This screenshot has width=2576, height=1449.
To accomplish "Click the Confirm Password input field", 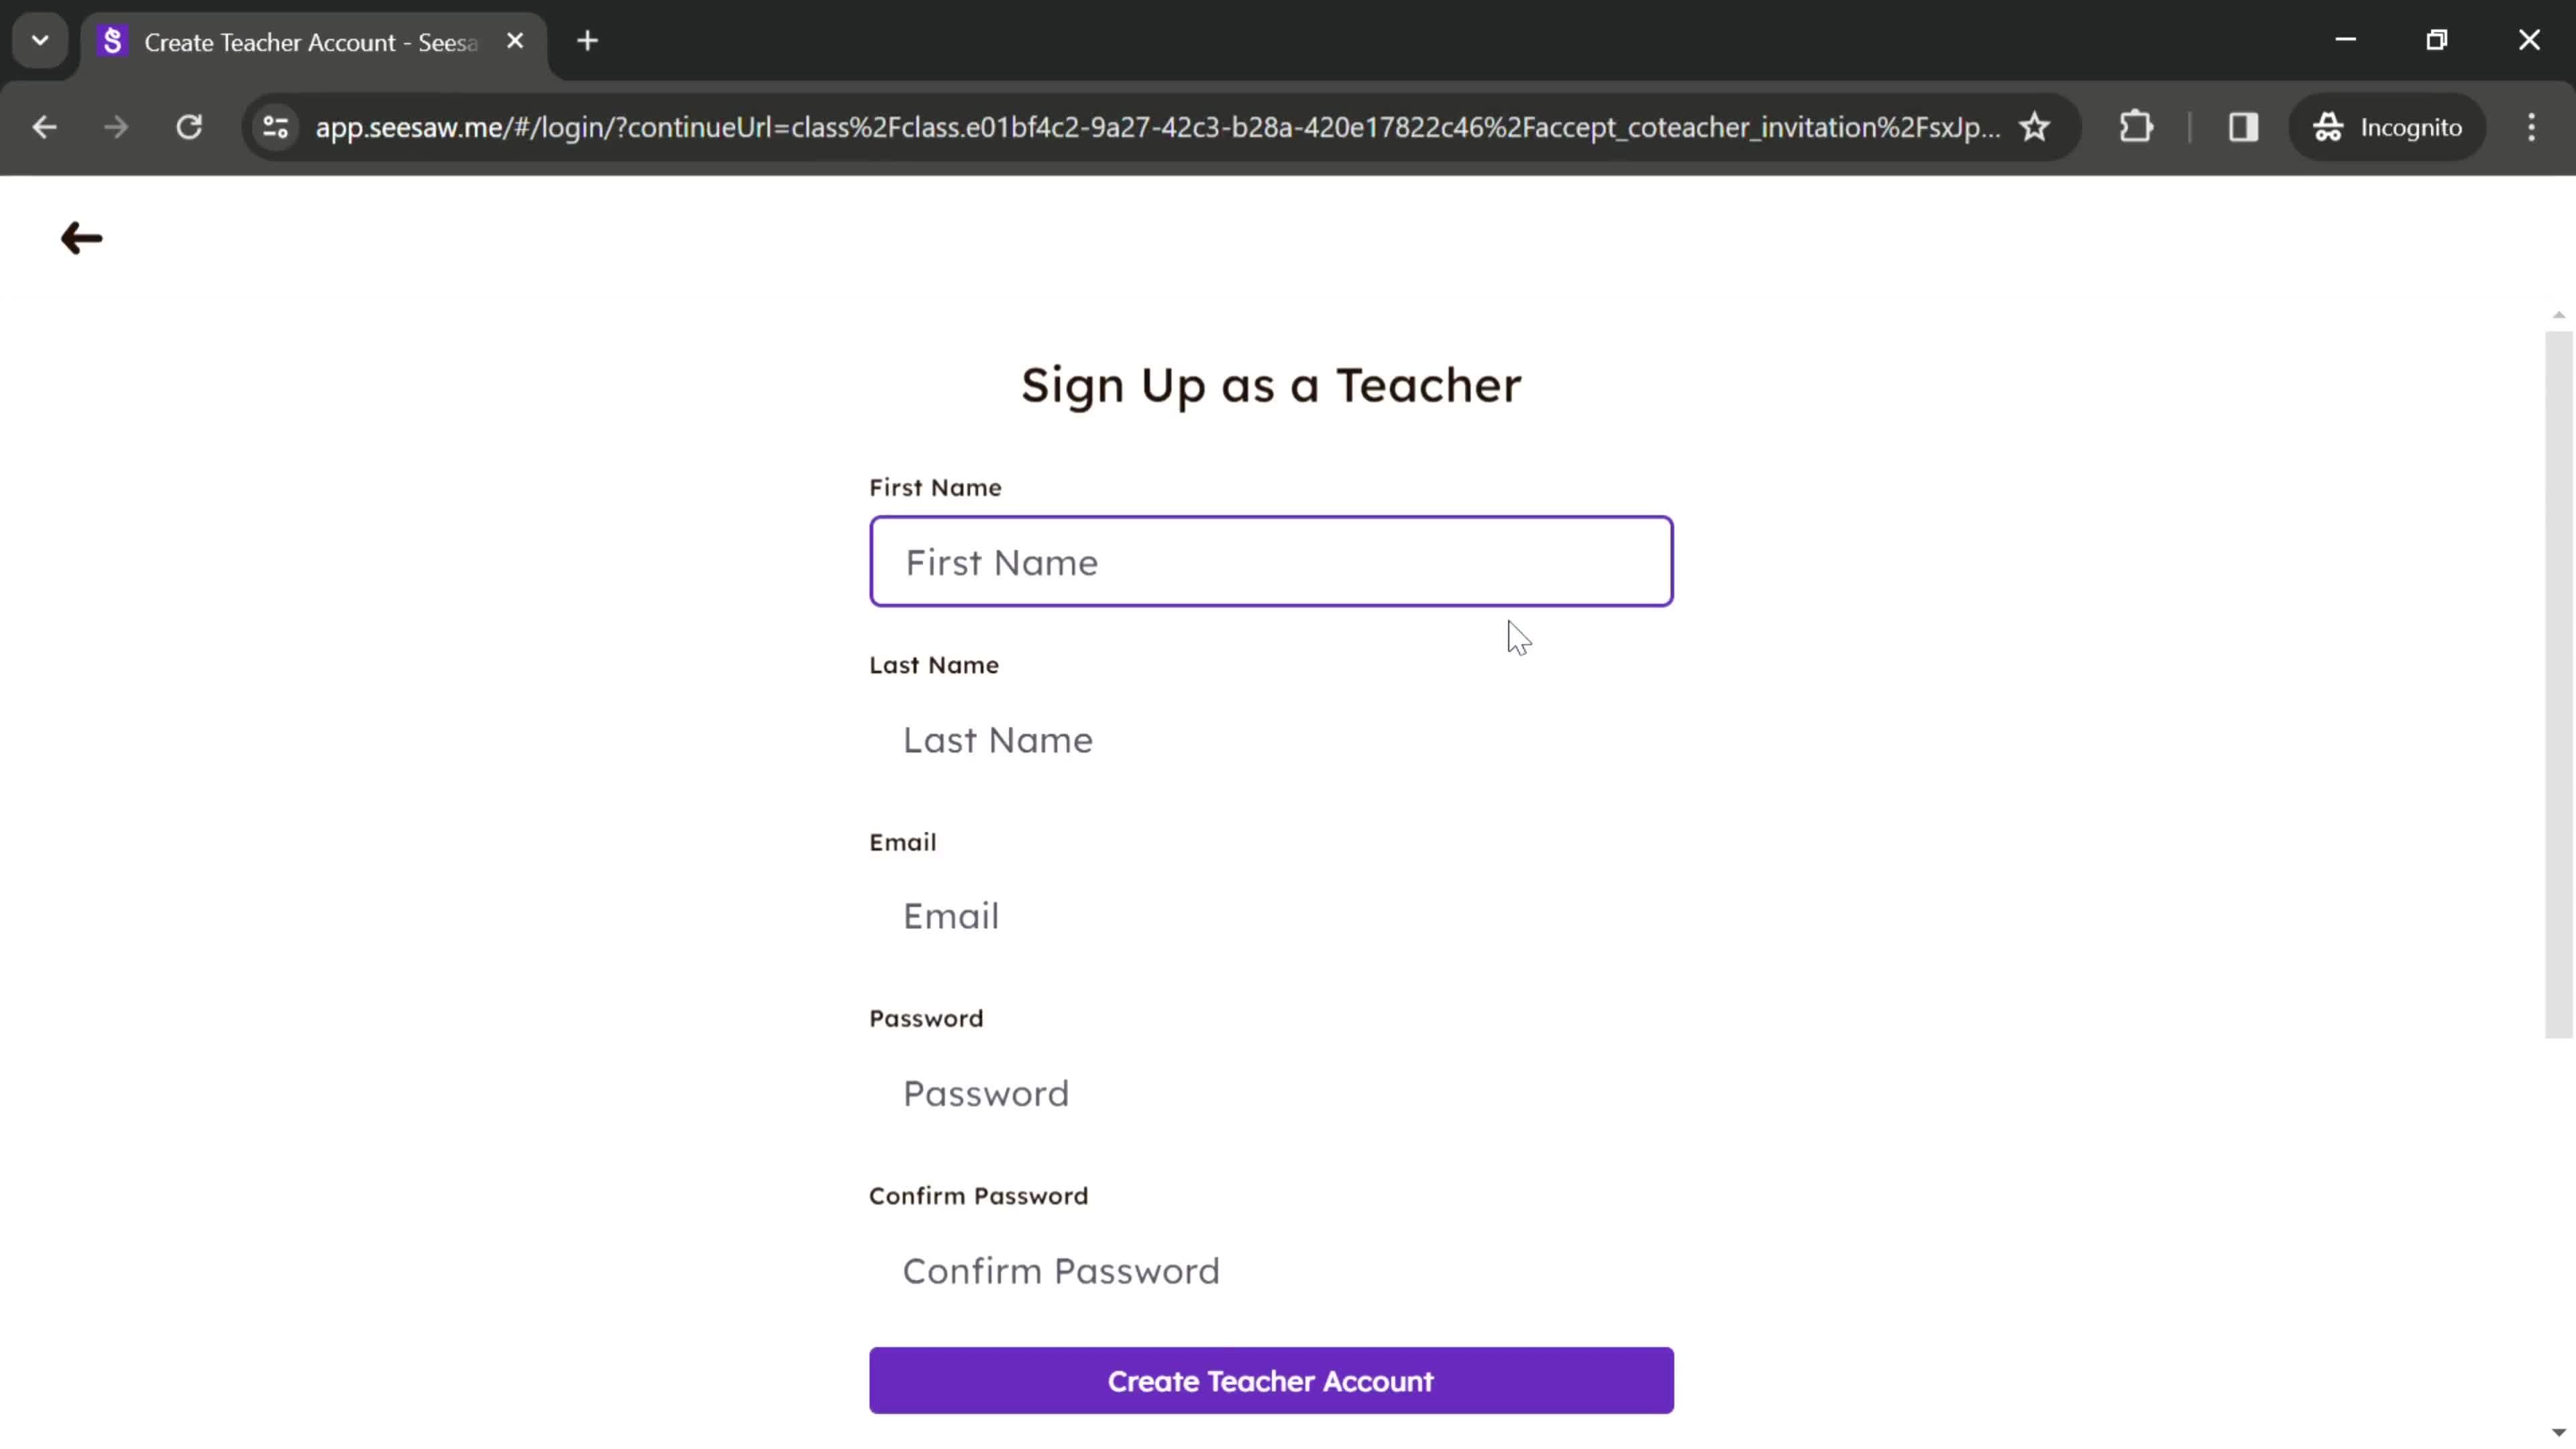I will tap(1272, 1269).
